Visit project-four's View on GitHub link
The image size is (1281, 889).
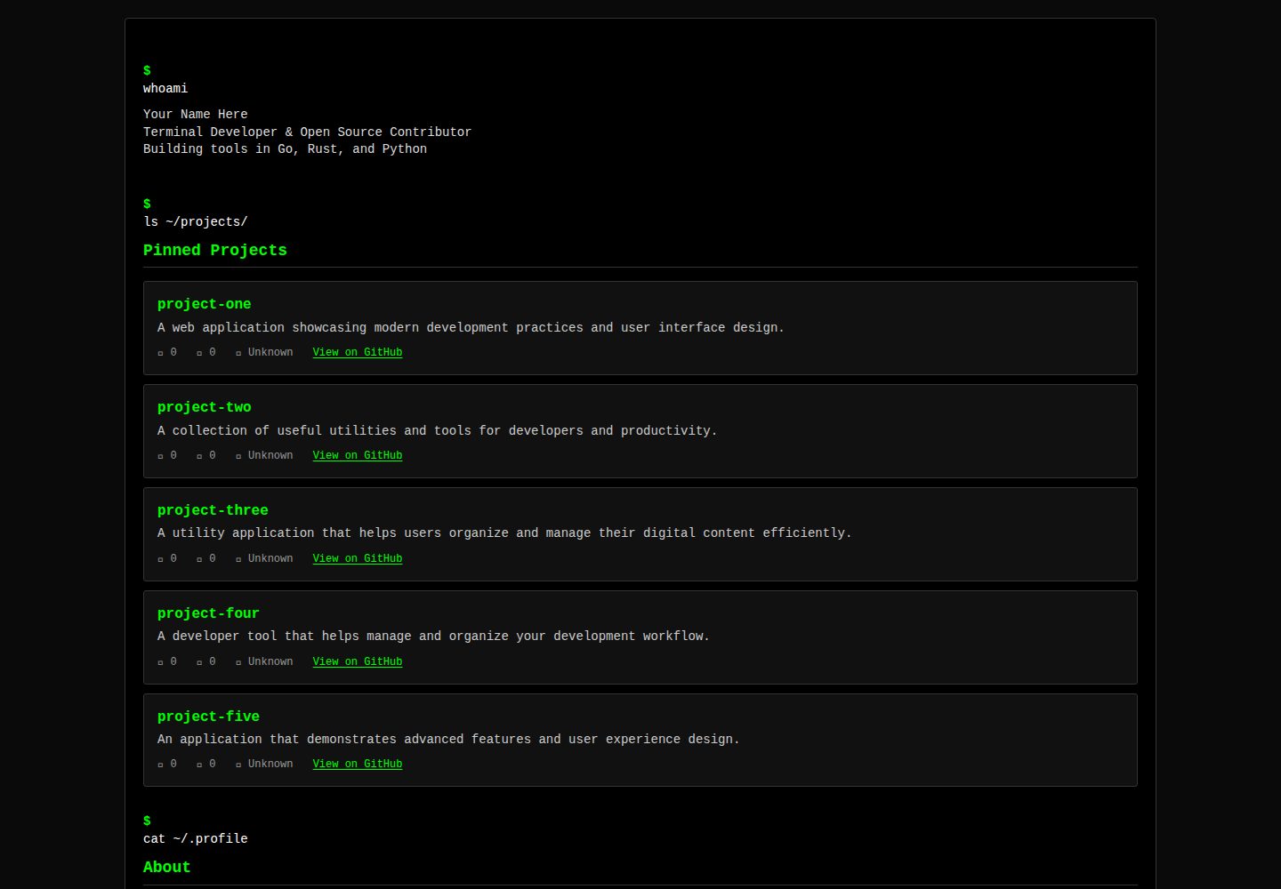tap(358, 661)
